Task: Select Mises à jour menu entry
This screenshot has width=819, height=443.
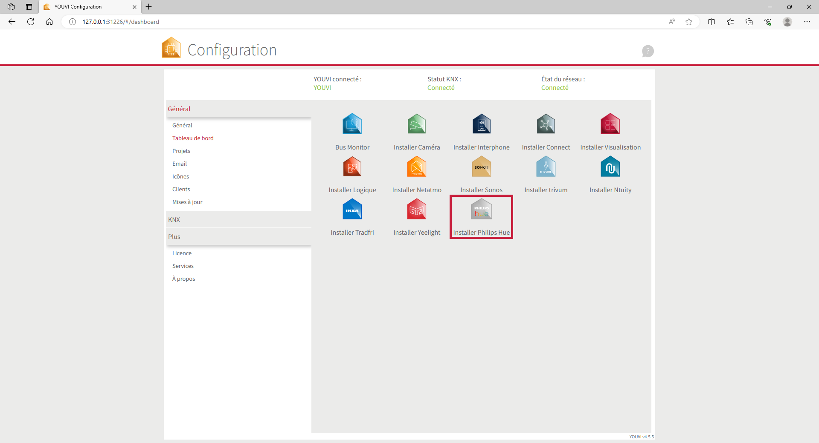Action: pos(187,202)
